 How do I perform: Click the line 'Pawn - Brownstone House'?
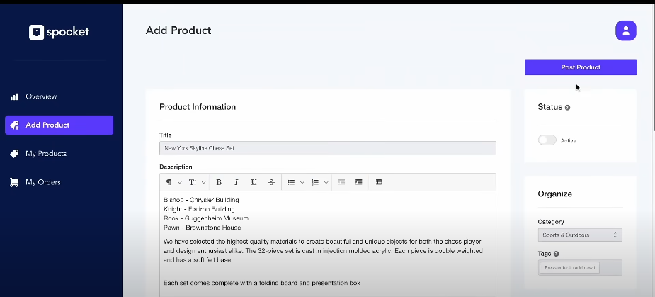(x=203, y=228)
